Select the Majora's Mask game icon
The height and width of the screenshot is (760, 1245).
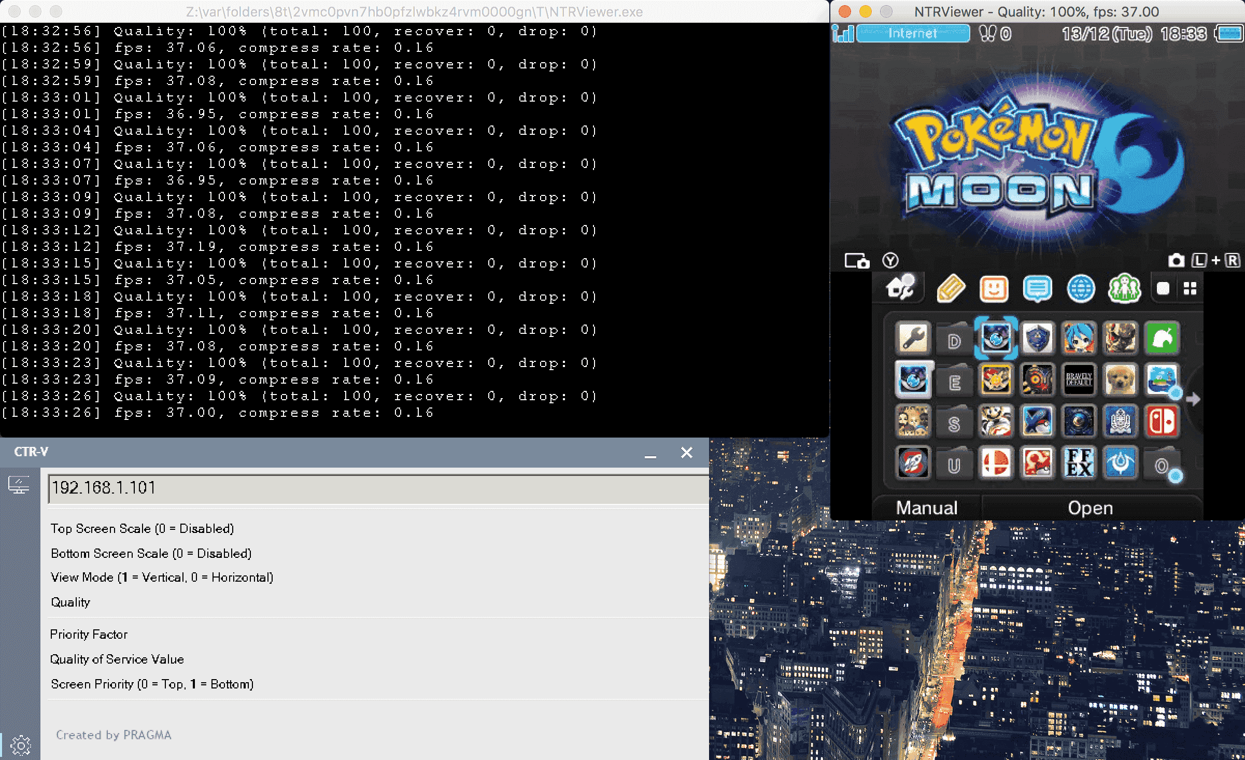1037,379
